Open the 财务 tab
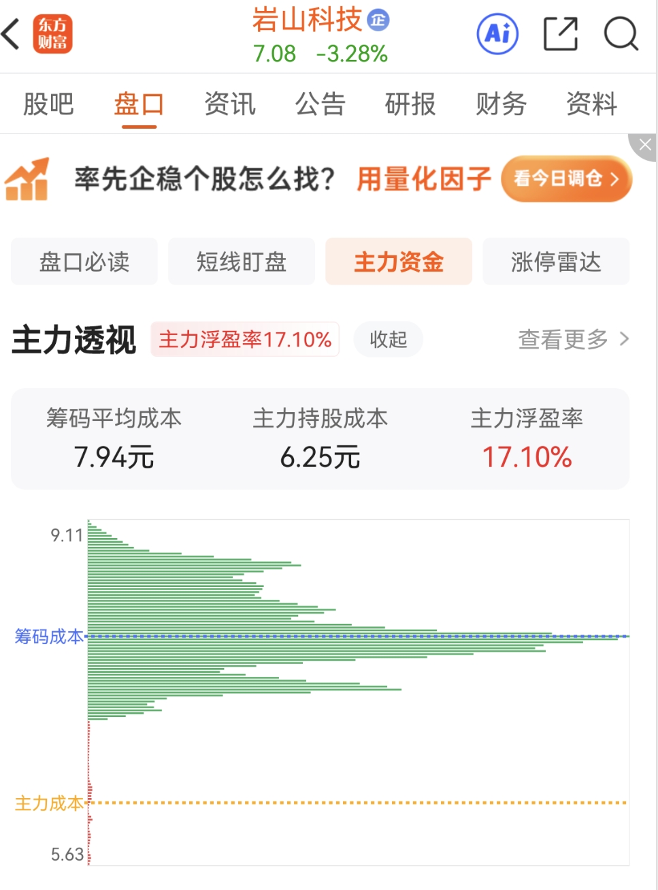The image size is (658, 890). pos(501,104)
